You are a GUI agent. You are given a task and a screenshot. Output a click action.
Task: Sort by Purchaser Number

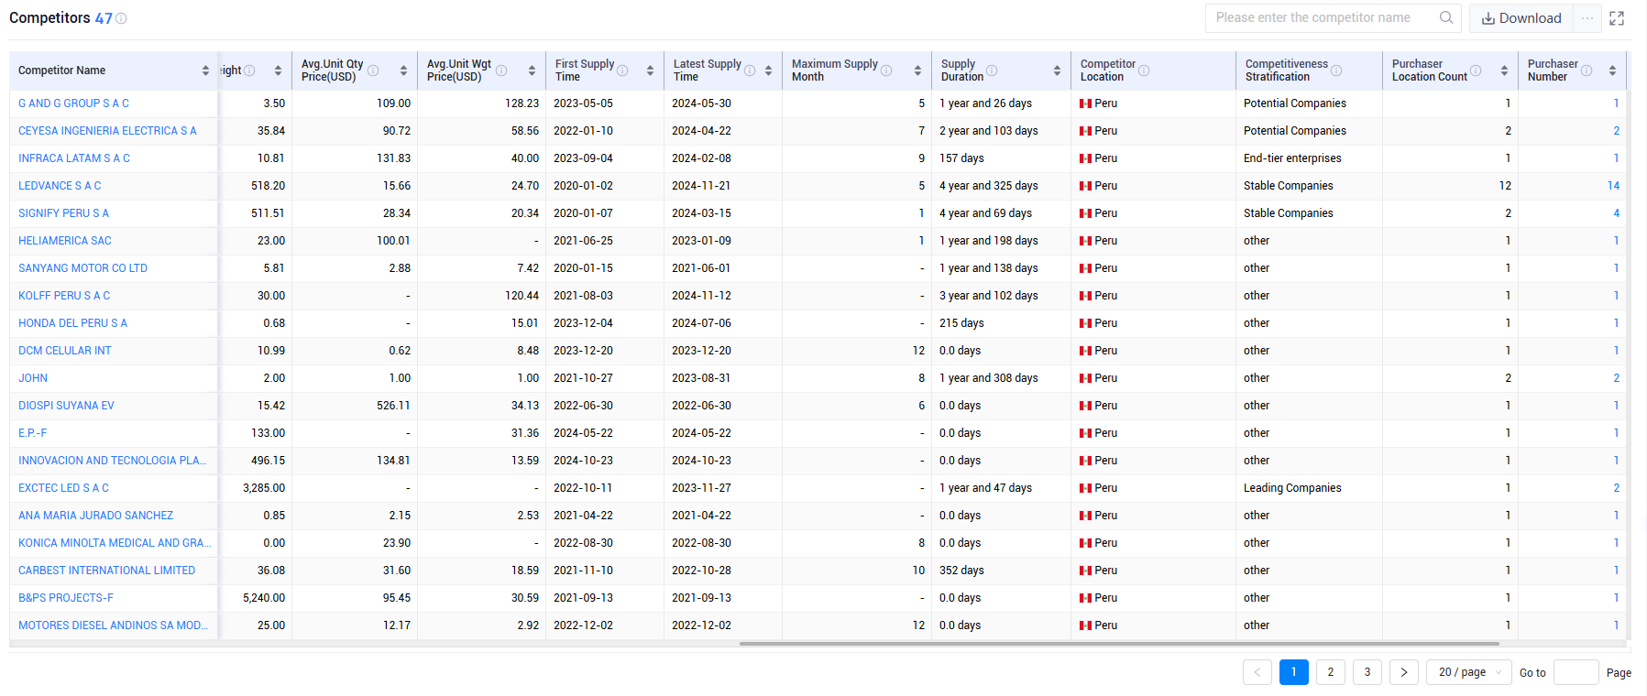coord(1612,71)
